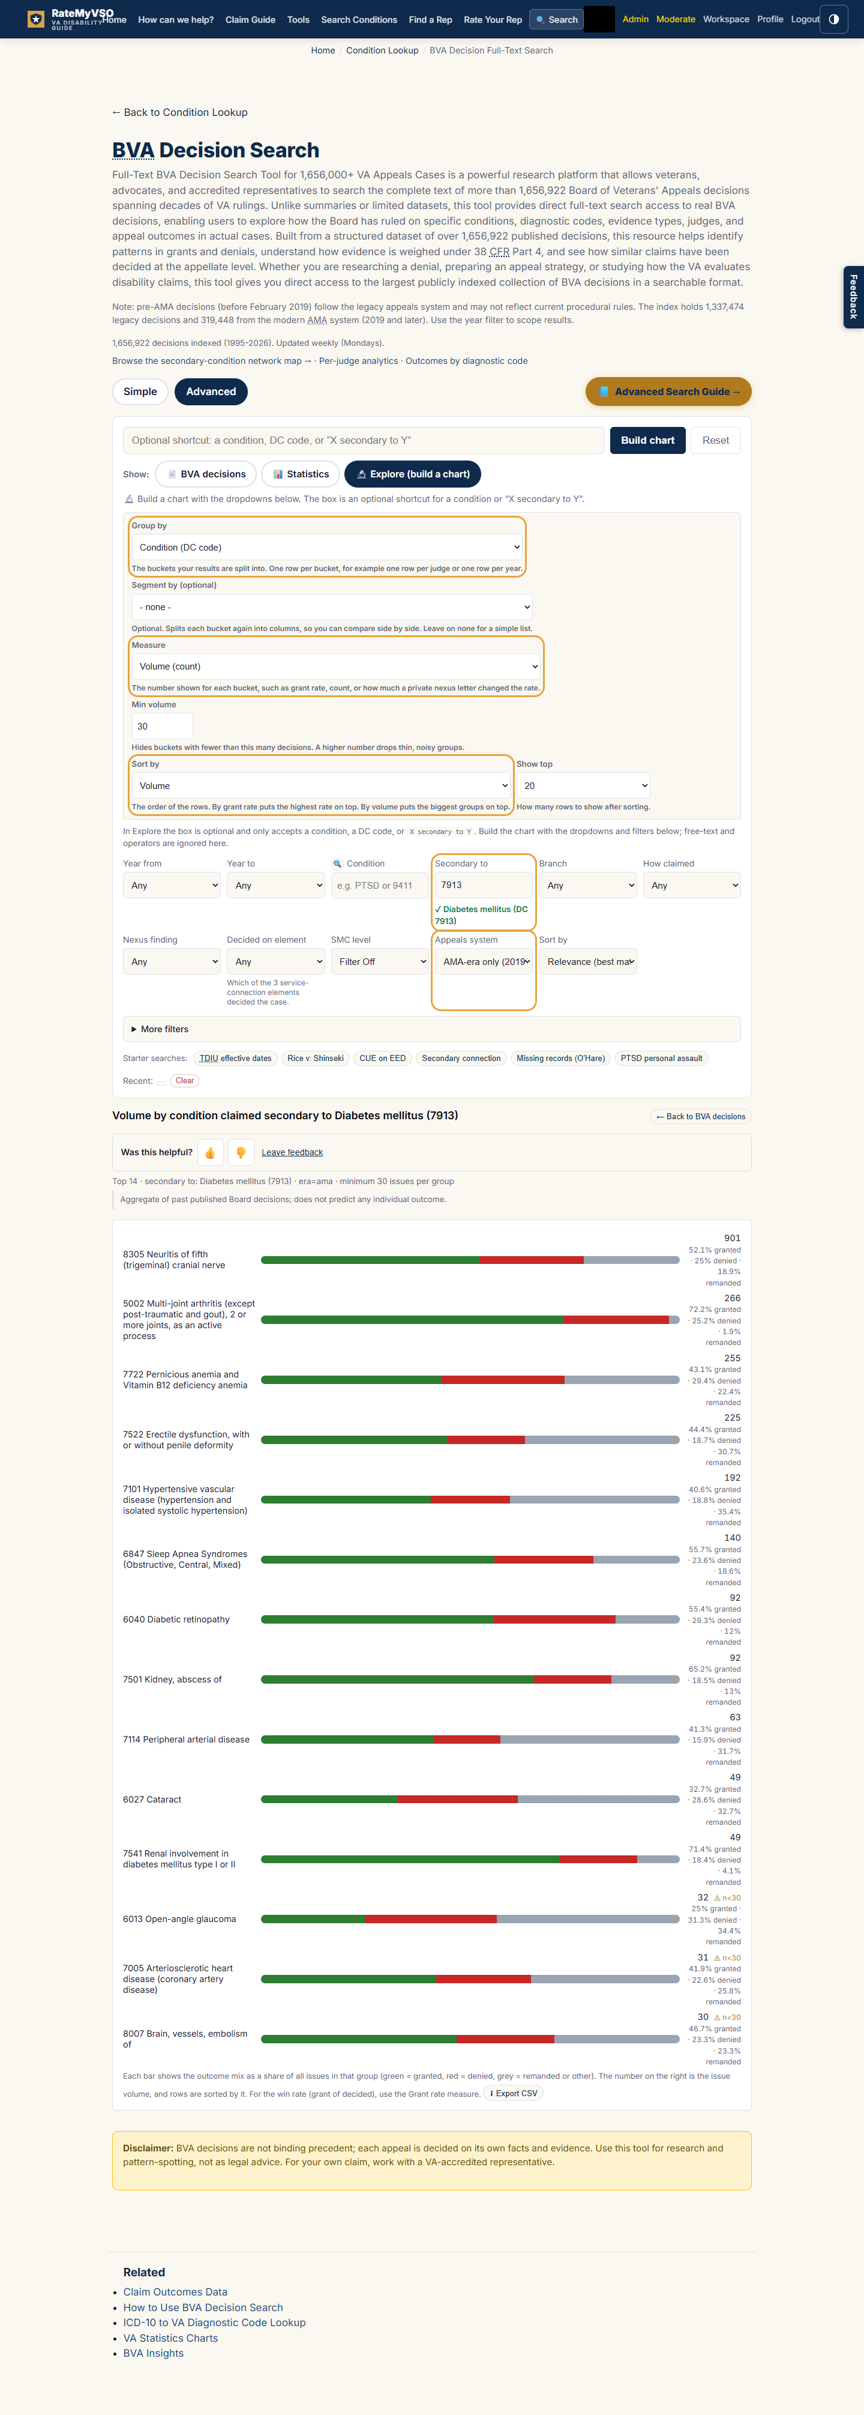Open the How claimed dropdown
This screenshot has height=2415, width=864.
692,885
